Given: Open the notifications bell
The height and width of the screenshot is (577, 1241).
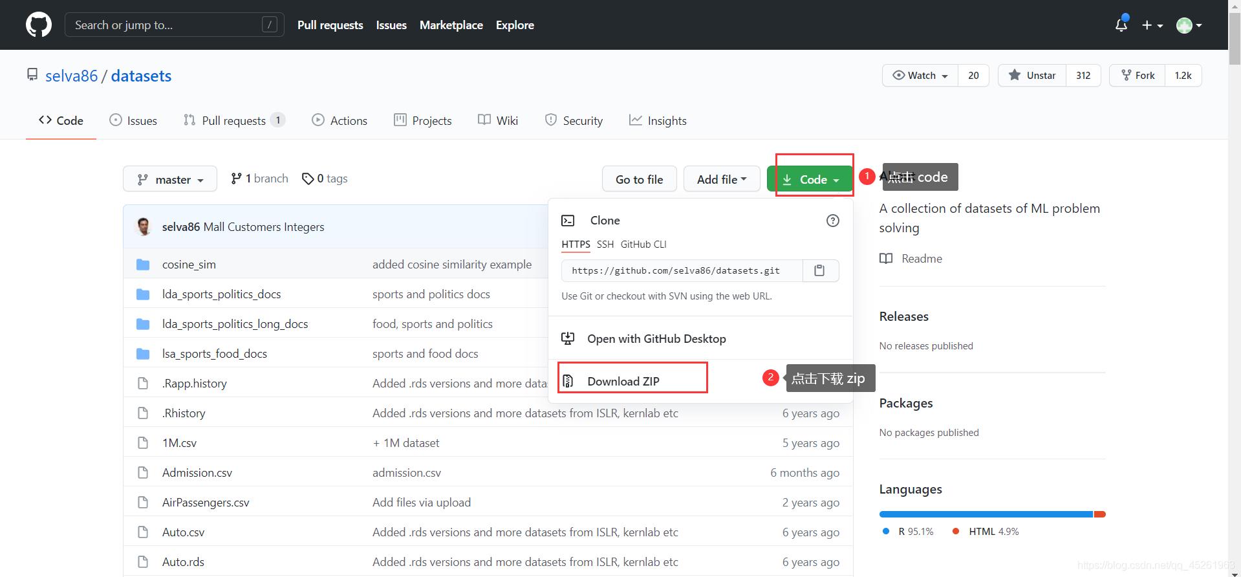Looking at the screenshot, I should pyautogui.click(x=1121, y=25).
